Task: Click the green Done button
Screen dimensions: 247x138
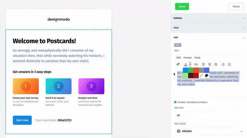Action: (182, 6)
